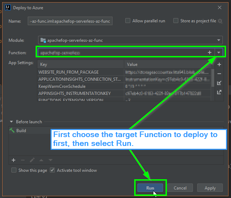Toggle Show this page checkbox

point(14,170)
